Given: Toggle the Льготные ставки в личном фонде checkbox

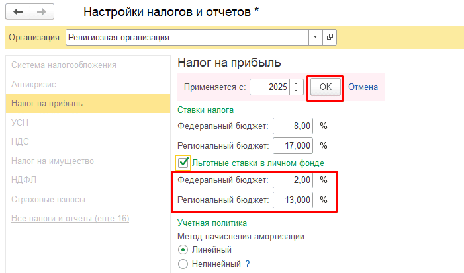Looking at the screenshot, I should pos(183,162).
